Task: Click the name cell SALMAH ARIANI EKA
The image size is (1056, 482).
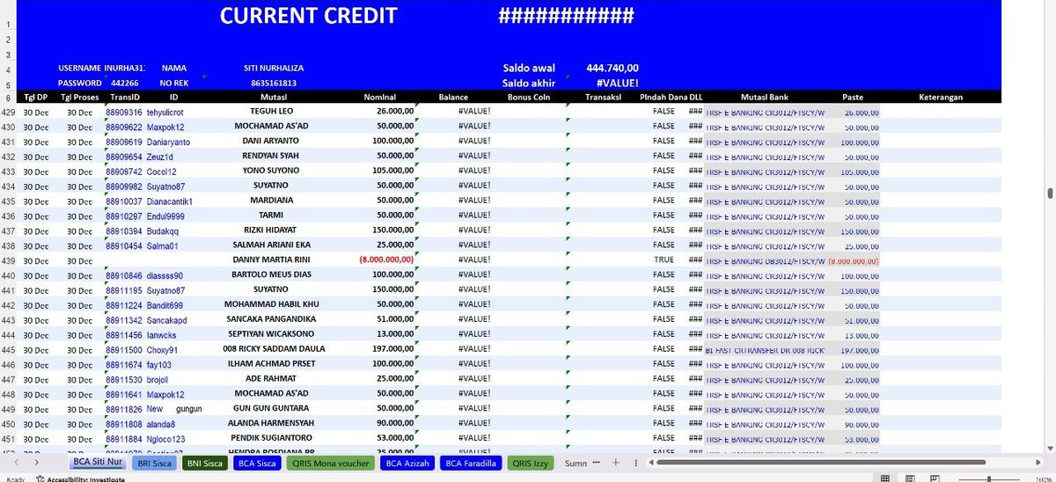Action: tap(274, 245)
